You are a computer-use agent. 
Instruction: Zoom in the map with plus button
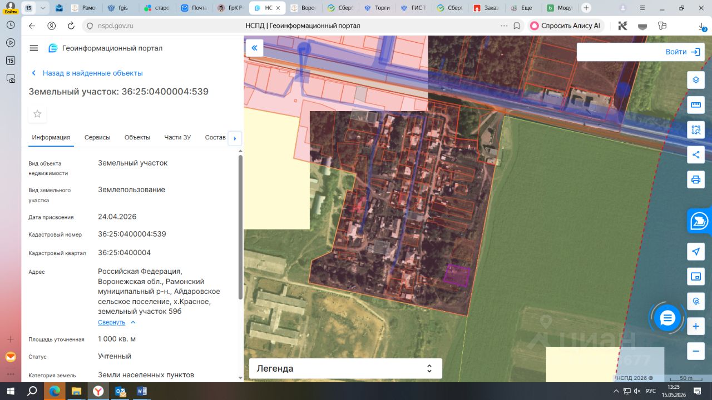[x=695, y=327]
